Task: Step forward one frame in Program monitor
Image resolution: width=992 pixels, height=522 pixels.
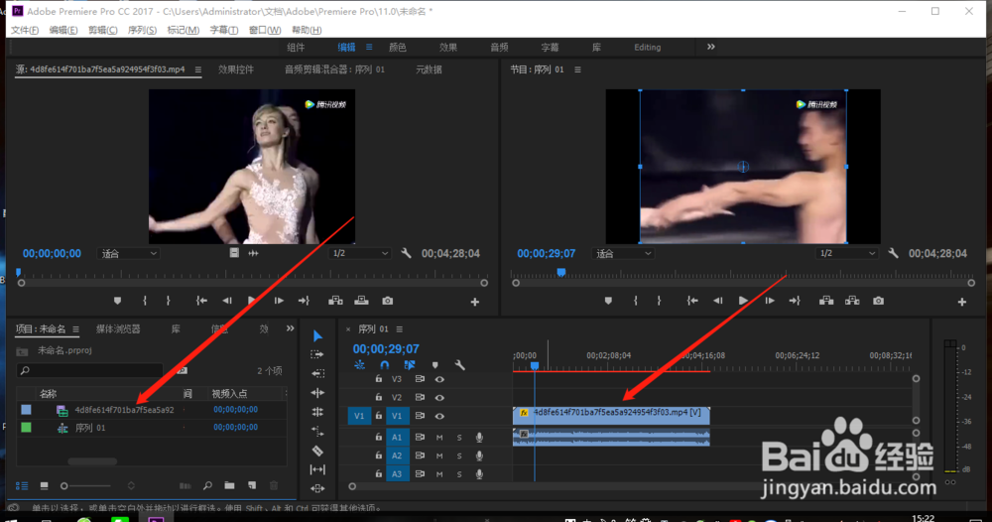Action: 770,301
